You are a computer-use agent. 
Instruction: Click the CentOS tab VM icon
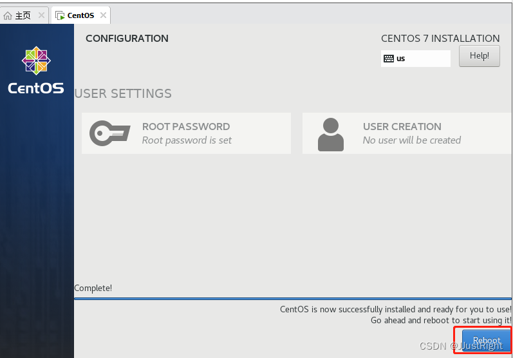point(60,15)
